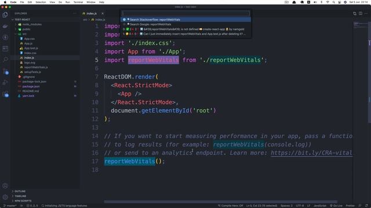
Task: Click the src breadcrumb
Action: pos(85,20)
